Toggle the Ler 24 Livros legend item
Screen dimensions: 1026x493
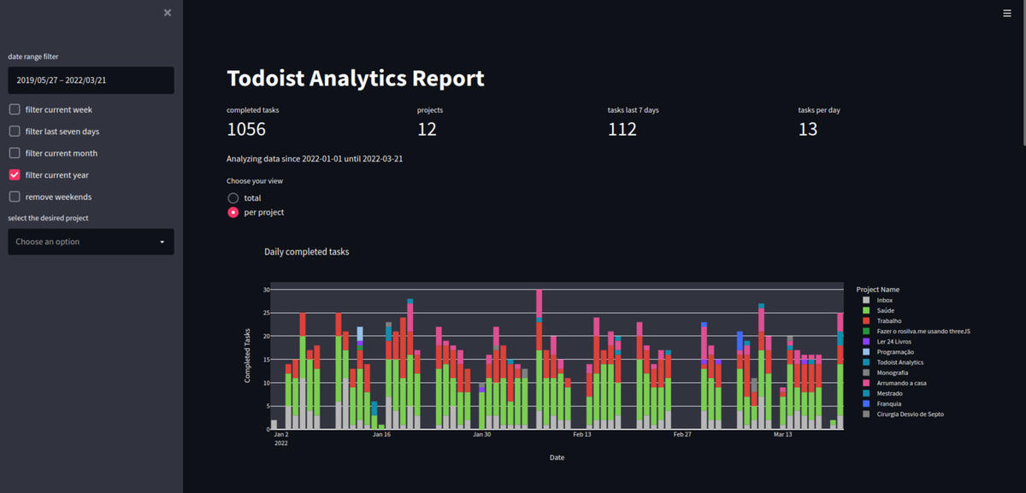(895, 342)
